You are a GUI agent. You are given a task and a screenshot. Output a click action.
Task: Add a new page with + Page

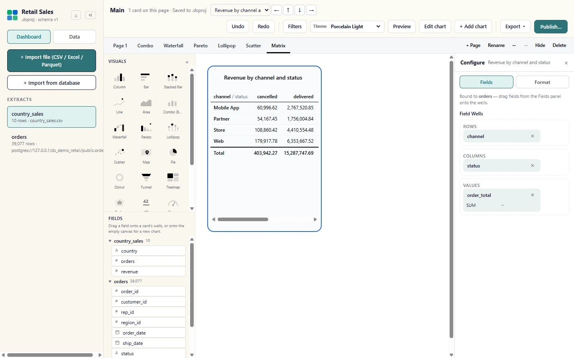point(473,45)
